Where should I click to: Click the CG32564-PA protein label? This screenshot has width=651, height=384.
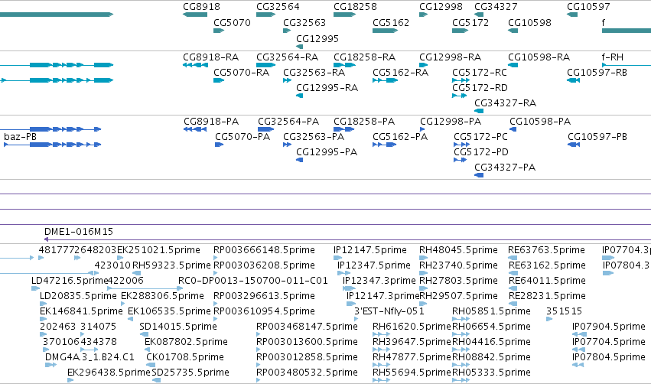[x=288, y=121]
